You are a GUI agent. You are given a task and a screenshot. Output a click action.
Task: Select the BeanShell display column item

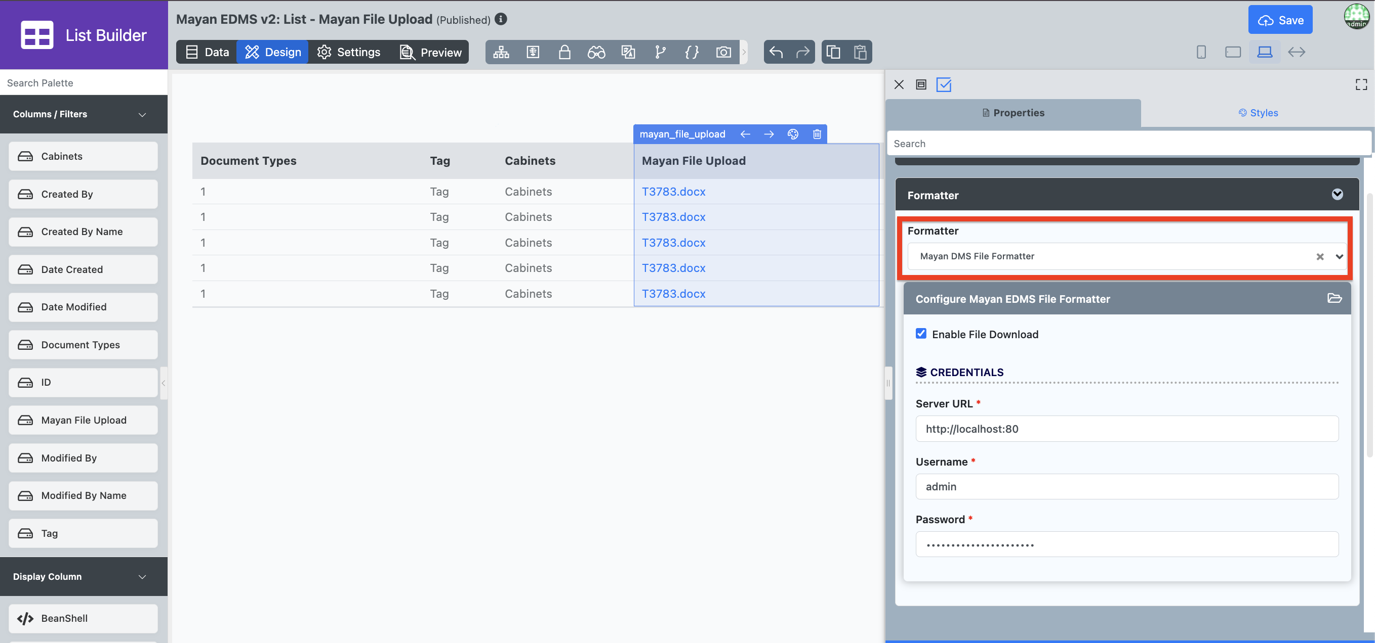pos(83,618)
